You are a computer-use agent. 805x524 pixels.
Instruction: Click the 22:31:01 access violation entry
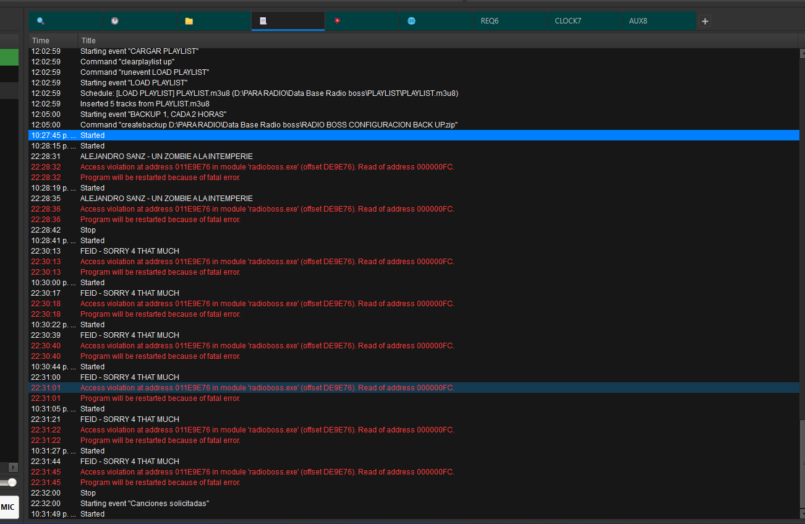(x=267, y=388)
